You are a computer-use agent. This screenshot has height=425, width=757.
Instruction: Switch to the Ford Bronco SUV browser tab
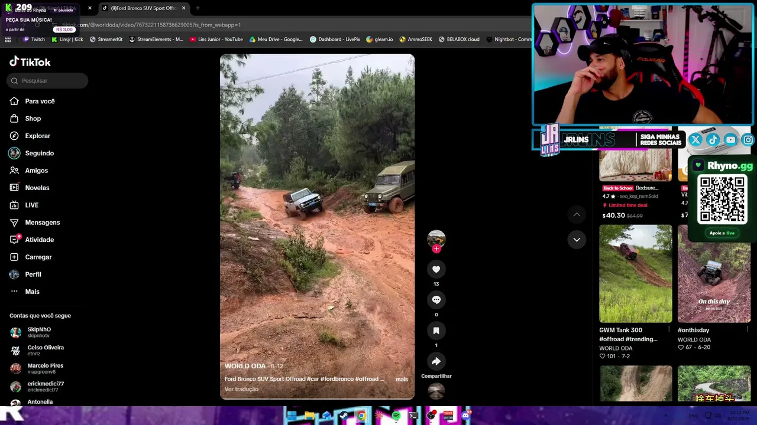click(x=144, y=8)
